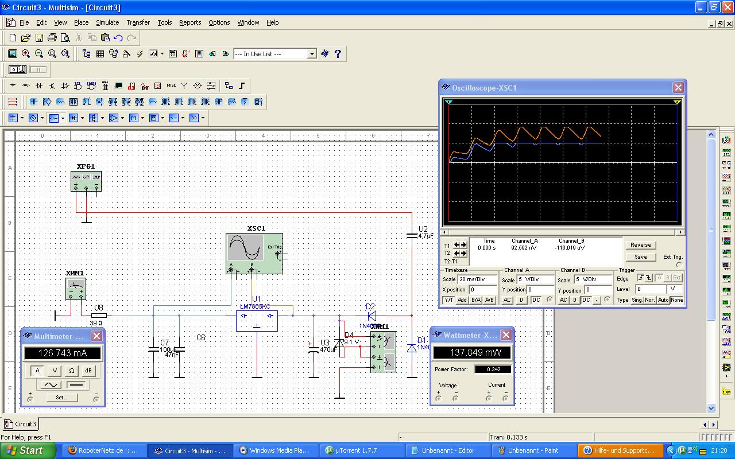Expand virtual diode components dropdown
The width and height of the screenshot is (735, 459).
click(82, 118)
